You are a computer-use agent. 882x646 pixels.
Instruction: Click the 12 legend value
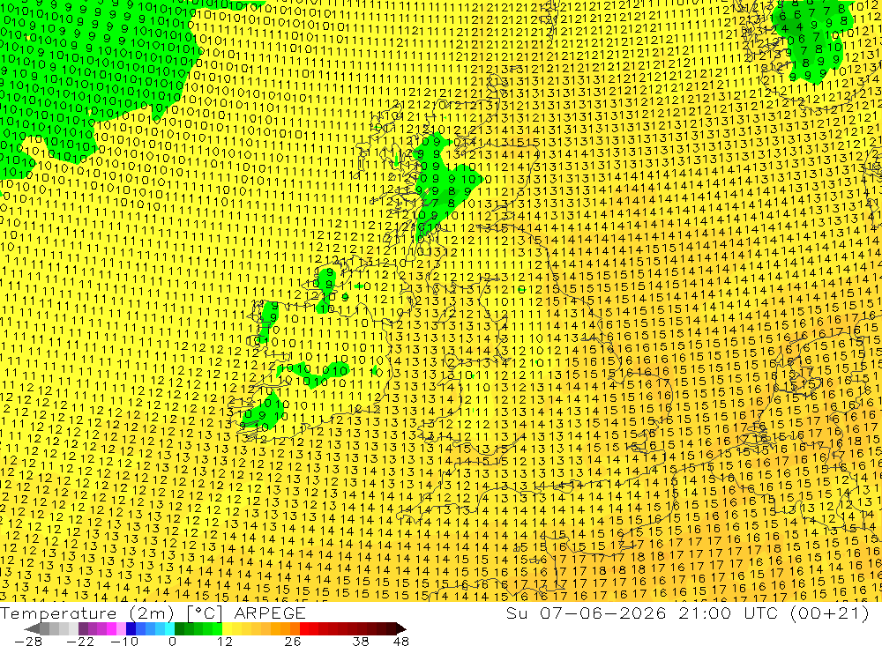coord(225,642)
